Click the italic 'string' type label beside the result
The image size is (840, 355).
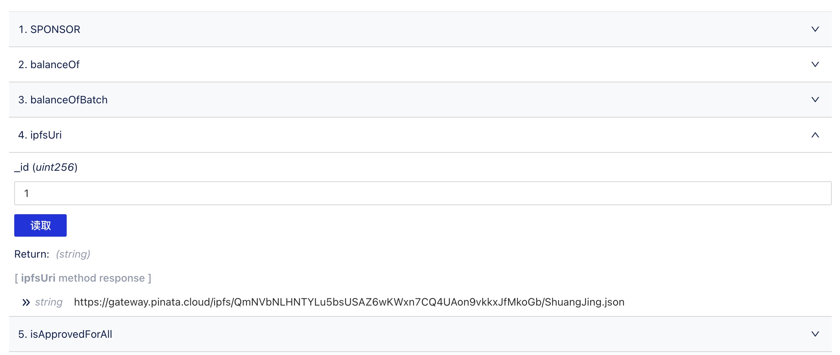point(49,302)
